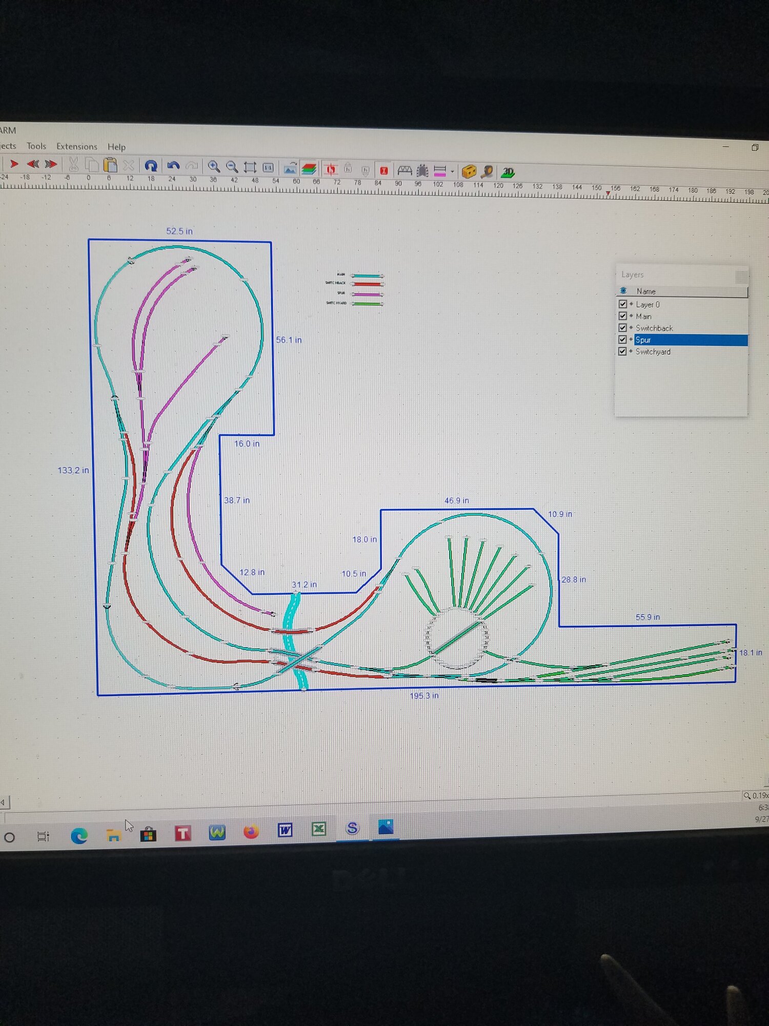Click the Layers panel close box
This screenshot has height=1026, width=769.
point(741,277)
